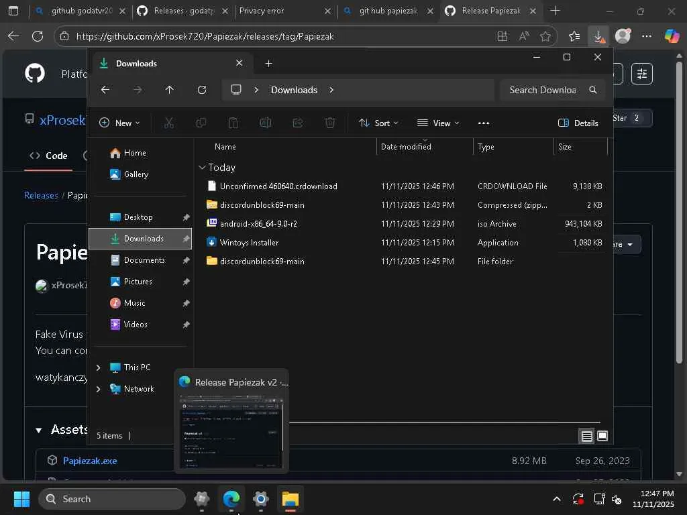Expand Network in navigation pane
The width and height of the screenshot is (687, 515).
(99, 389)
